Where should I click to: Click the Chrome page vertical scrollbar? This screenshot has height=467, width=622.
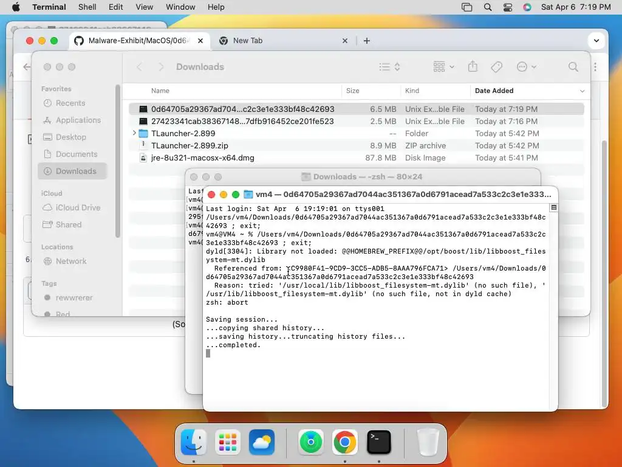tap(604, 273)
